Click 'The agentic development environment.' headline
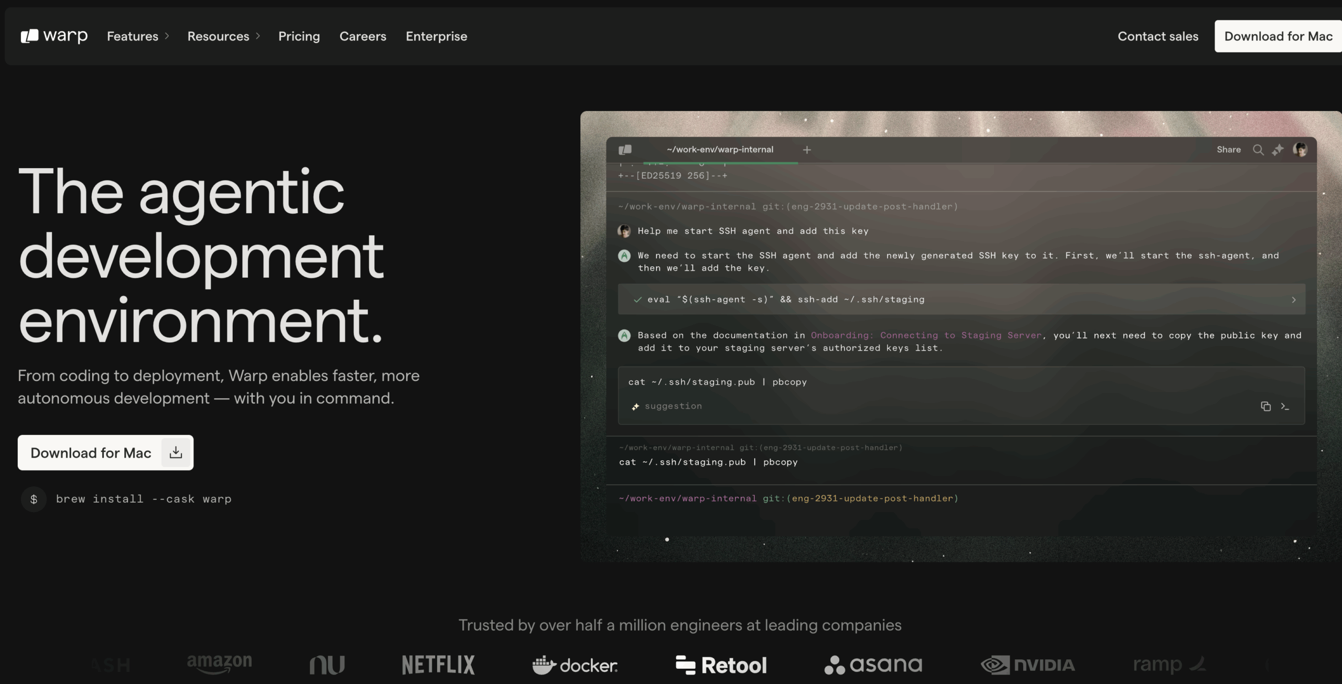The height and width of the screenshot is (684, 1342). [201, 256]
